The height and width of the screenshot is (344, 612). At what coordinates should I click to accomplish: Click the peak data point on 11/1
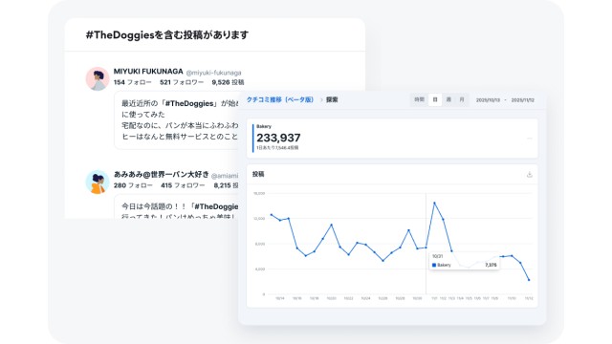click(434, 203)
